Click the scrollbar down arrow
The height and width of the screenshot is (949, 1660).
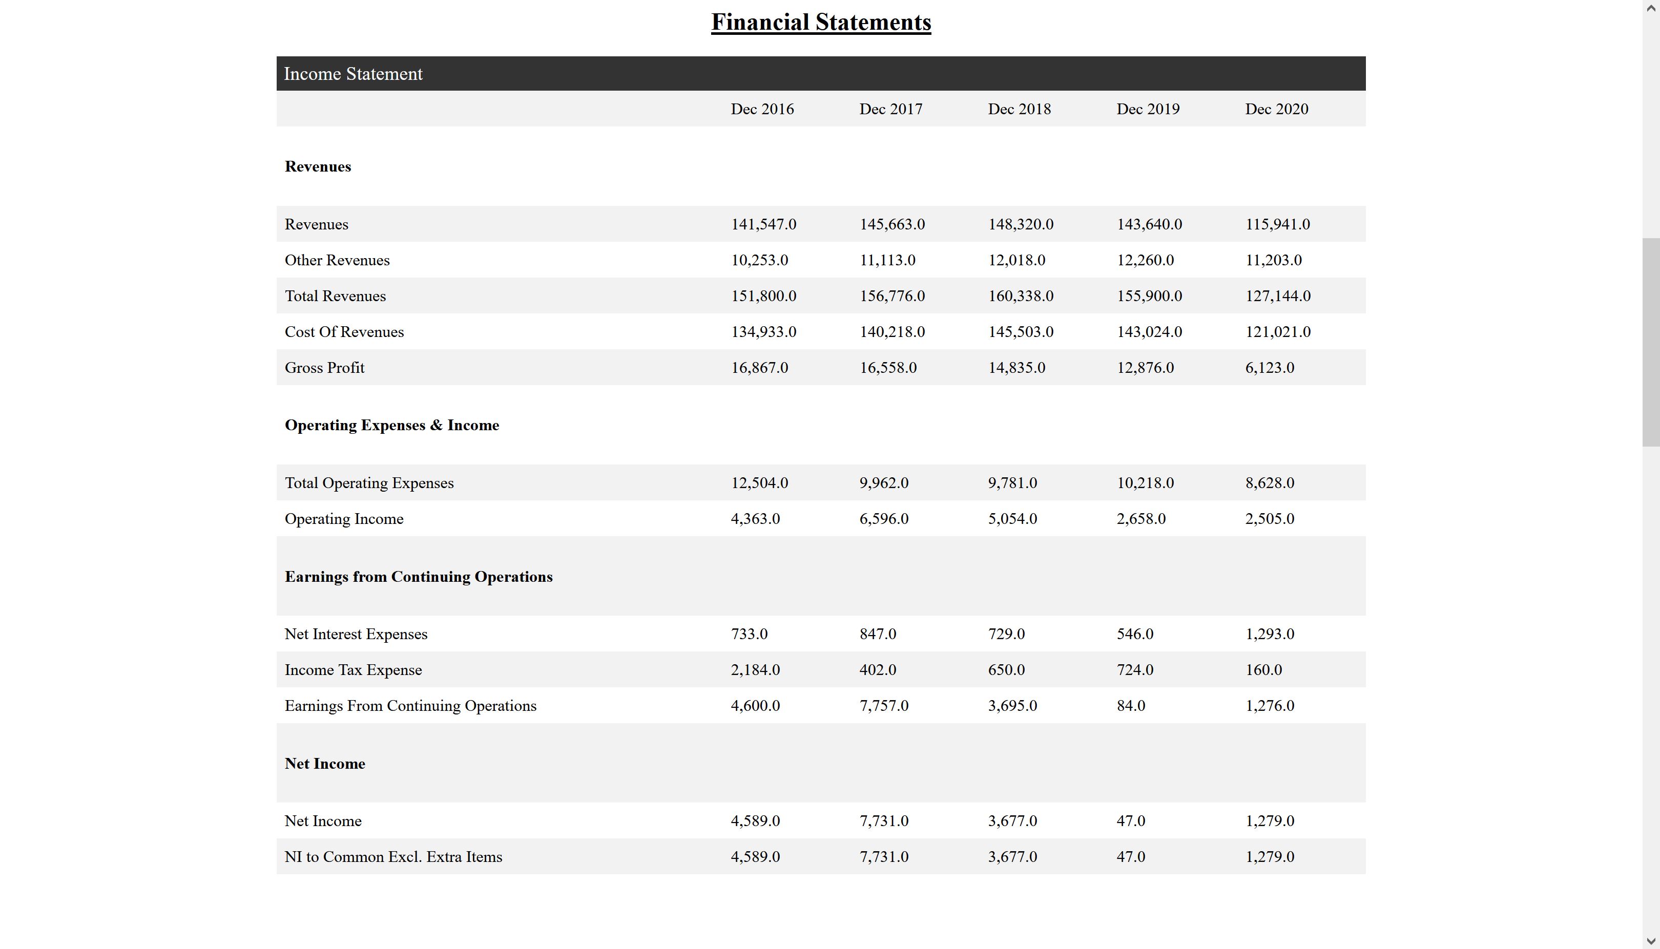click(x=1651, y=941)
